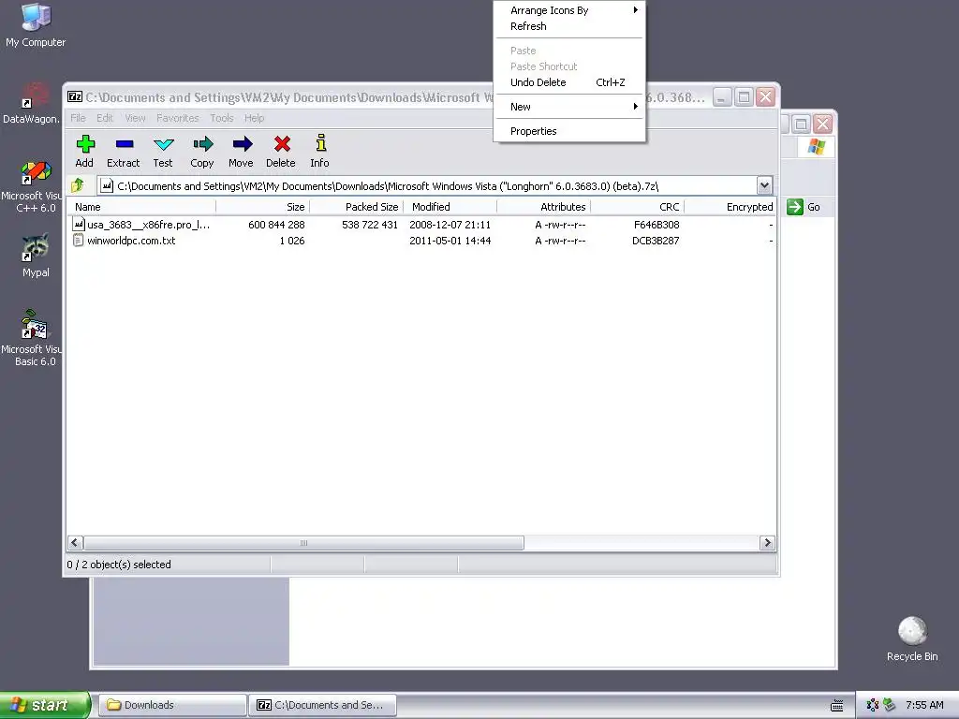The image size is (959, 719).
Task: Click the network tray icon
Action: (x=872, y=705)
